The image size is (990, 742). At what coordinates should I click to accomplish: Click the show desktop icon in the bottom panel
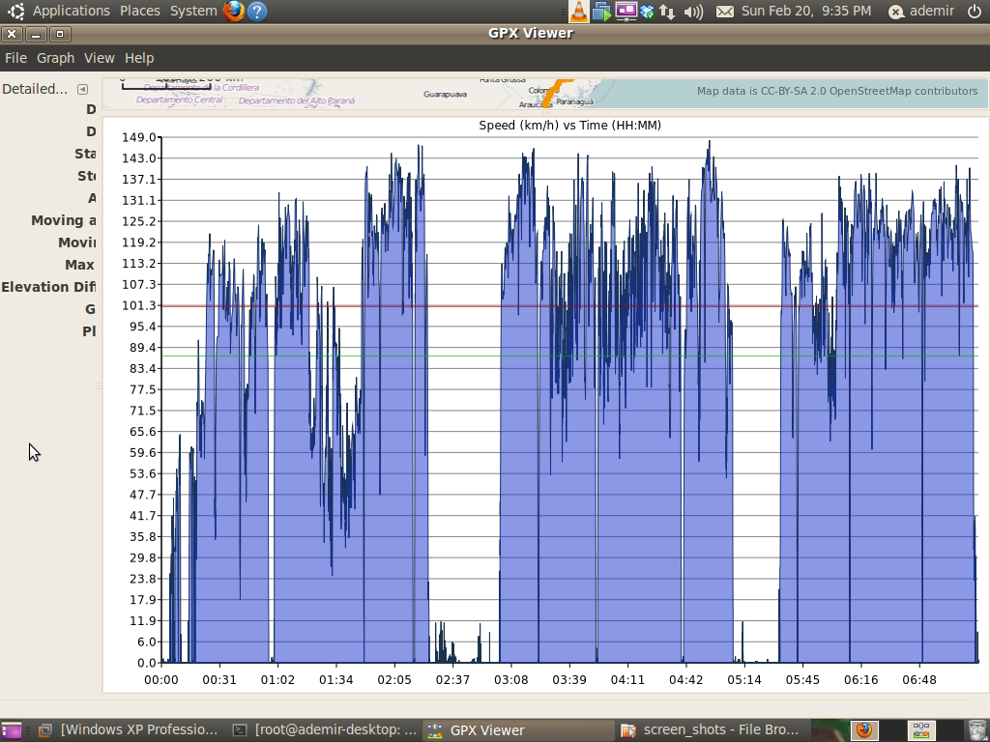(x=12, y=730)
